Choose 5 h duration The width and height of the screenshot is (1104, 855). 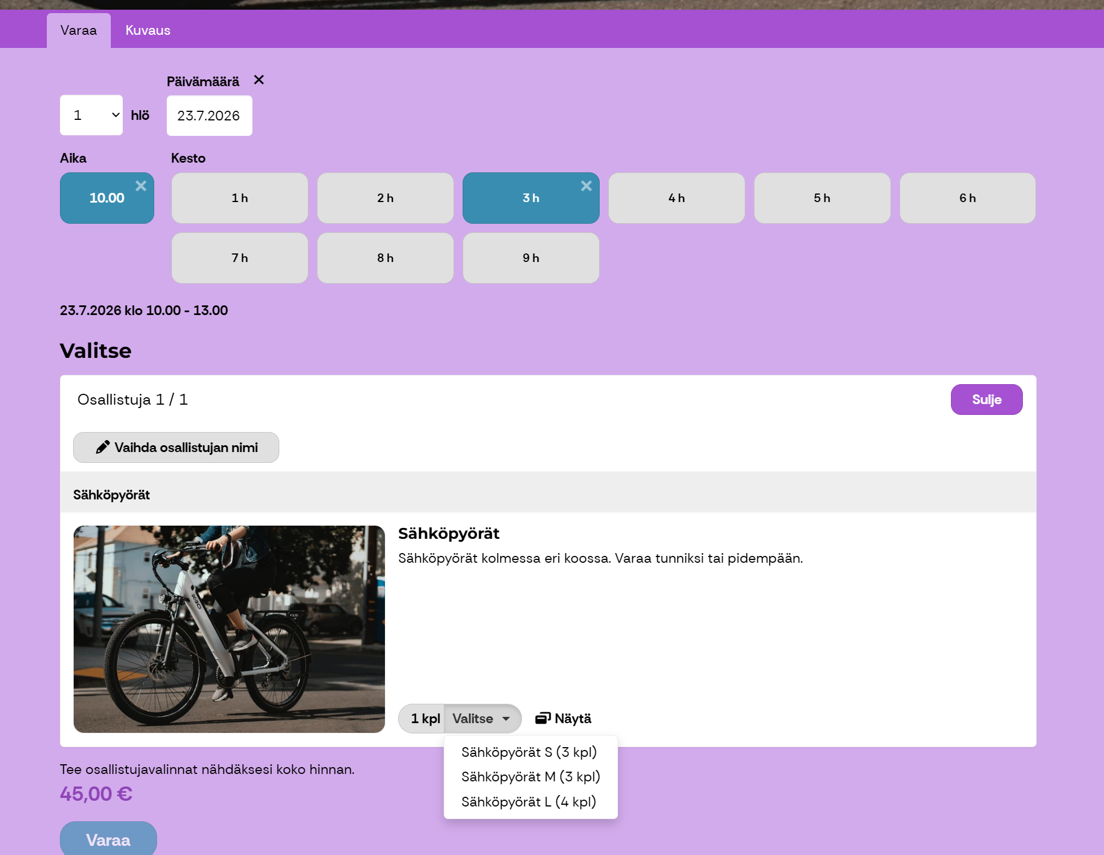(822, 198)
